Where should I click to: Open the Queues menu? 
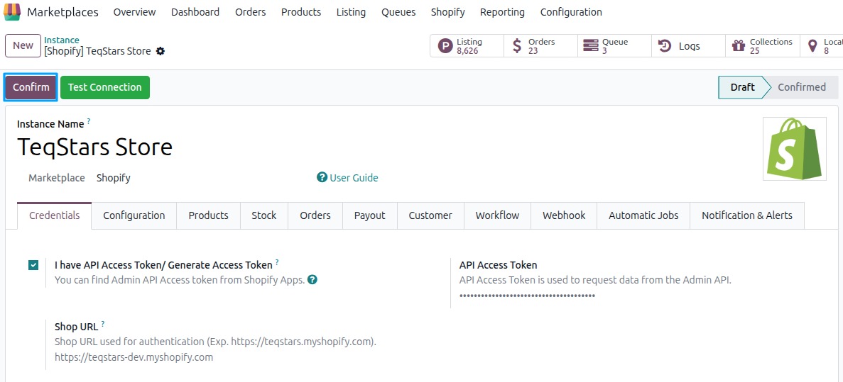point(398,12)
